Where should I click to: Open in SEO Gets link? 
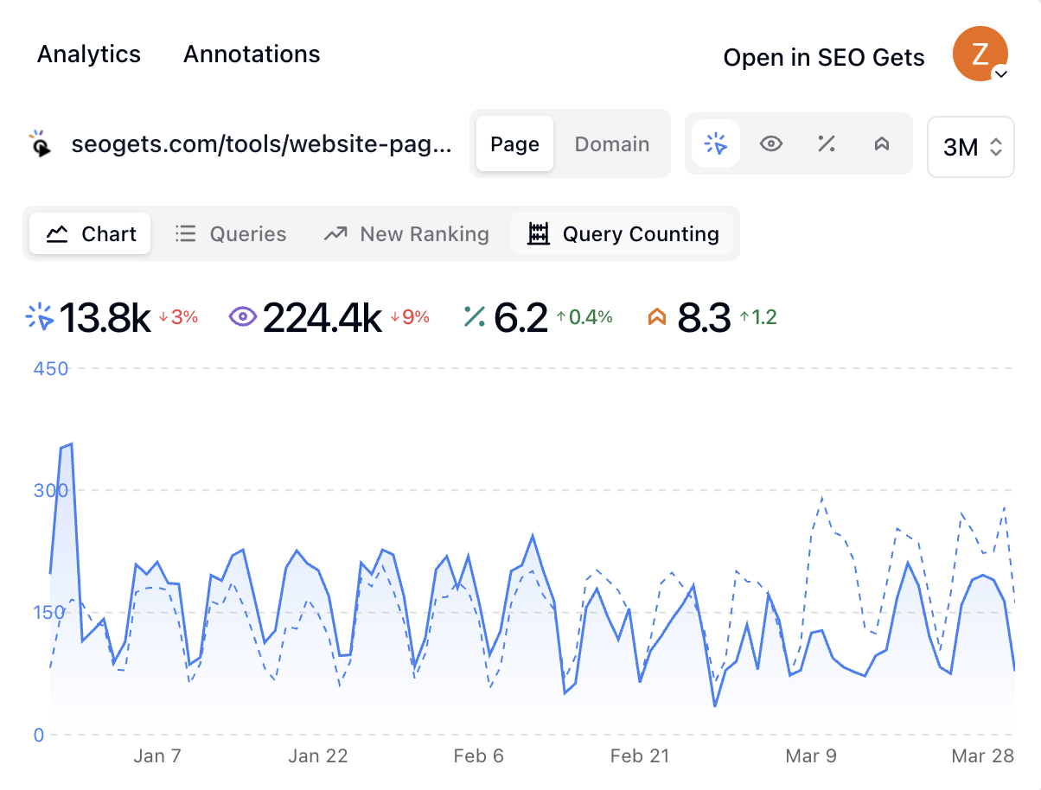tap(823, 58)
